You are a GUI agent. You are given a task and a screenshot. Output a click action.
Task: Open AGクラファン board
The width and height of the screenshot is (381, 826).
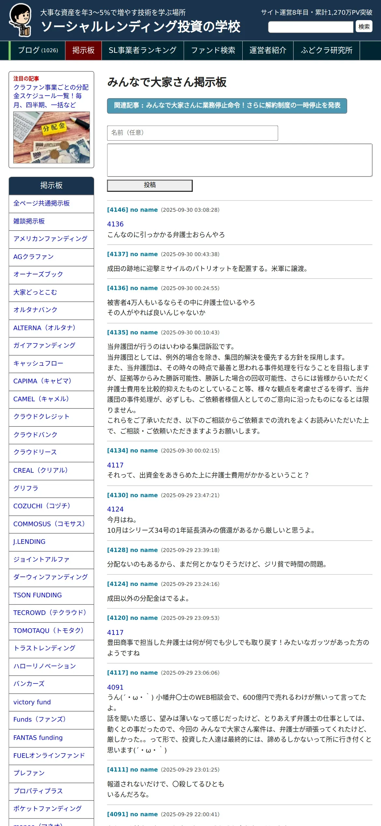pyautogui.click(x=51, y=257)
